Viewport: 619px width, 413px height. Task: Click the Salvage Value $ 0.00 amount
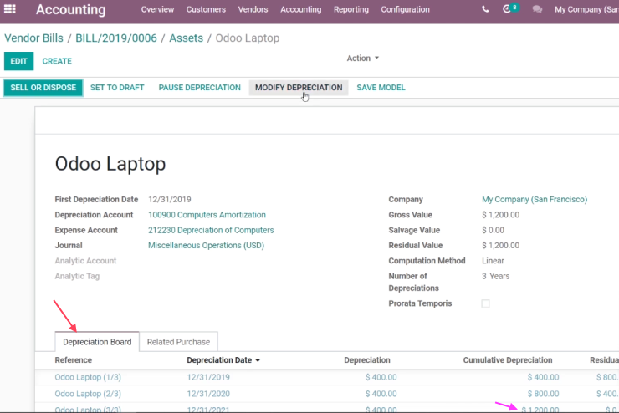493,231
